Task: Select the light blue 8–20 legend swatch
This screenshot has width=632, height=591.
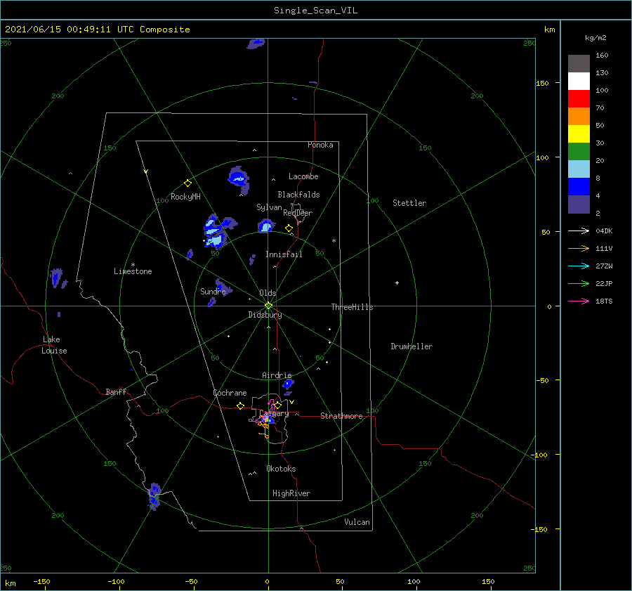Action: coord(579,169)
